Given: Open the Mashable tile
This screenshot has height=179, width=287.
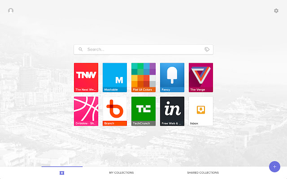Looking at the screenshot, I should click(x=115, y=77).
